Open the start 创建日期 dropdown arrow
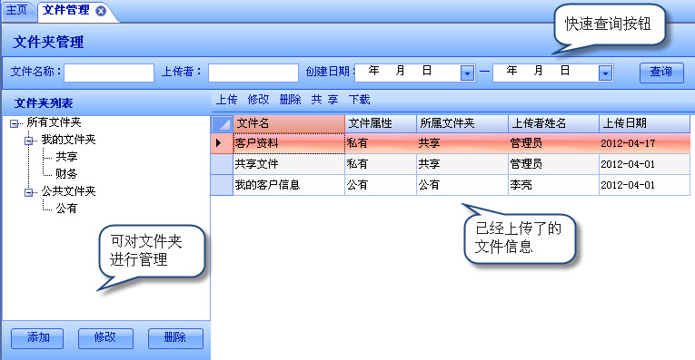The width and height of the screenshot is (695, 360). pyautogui.click(x=467, y=73)
